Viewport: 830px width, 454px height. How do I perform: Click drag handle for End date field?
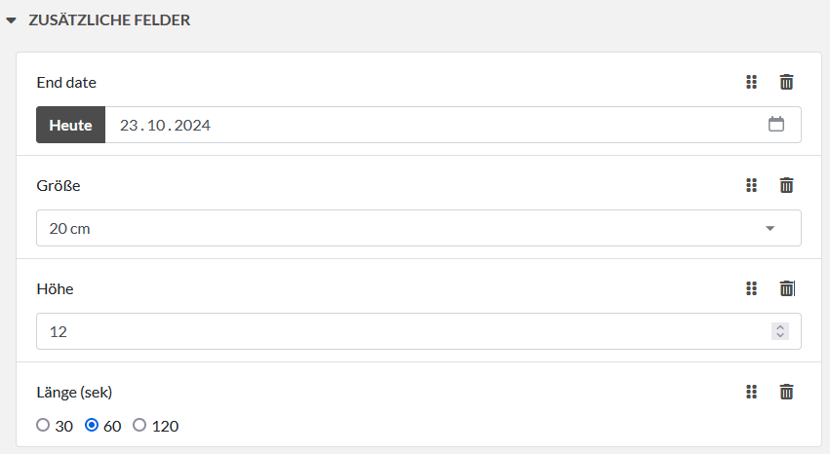tap(751, 83)
